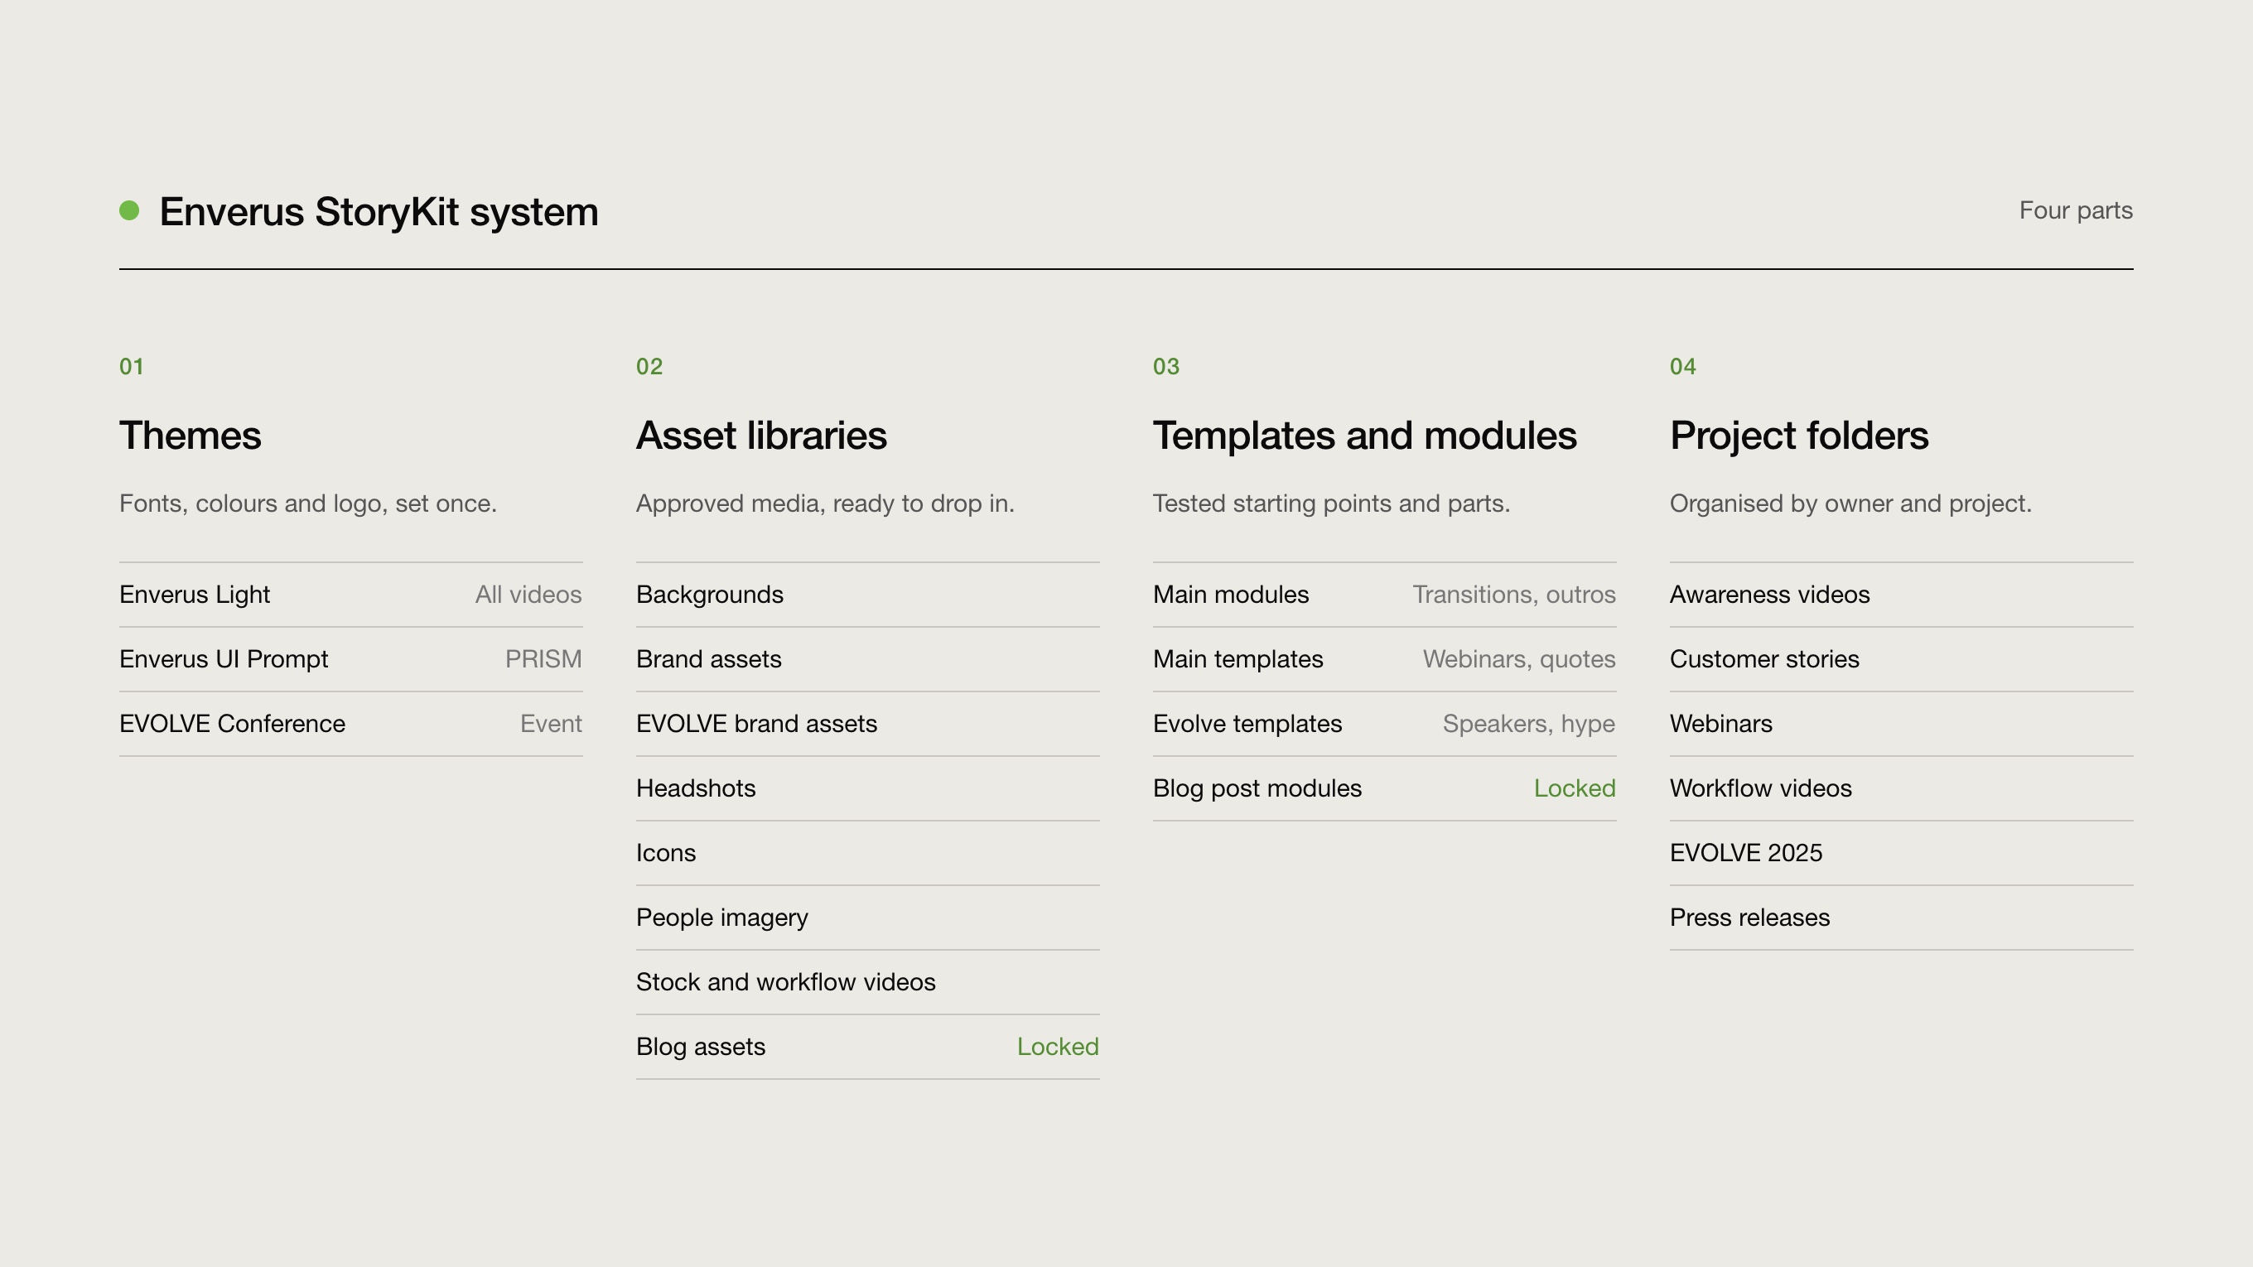Click the Themes heading

pos(190,436)
